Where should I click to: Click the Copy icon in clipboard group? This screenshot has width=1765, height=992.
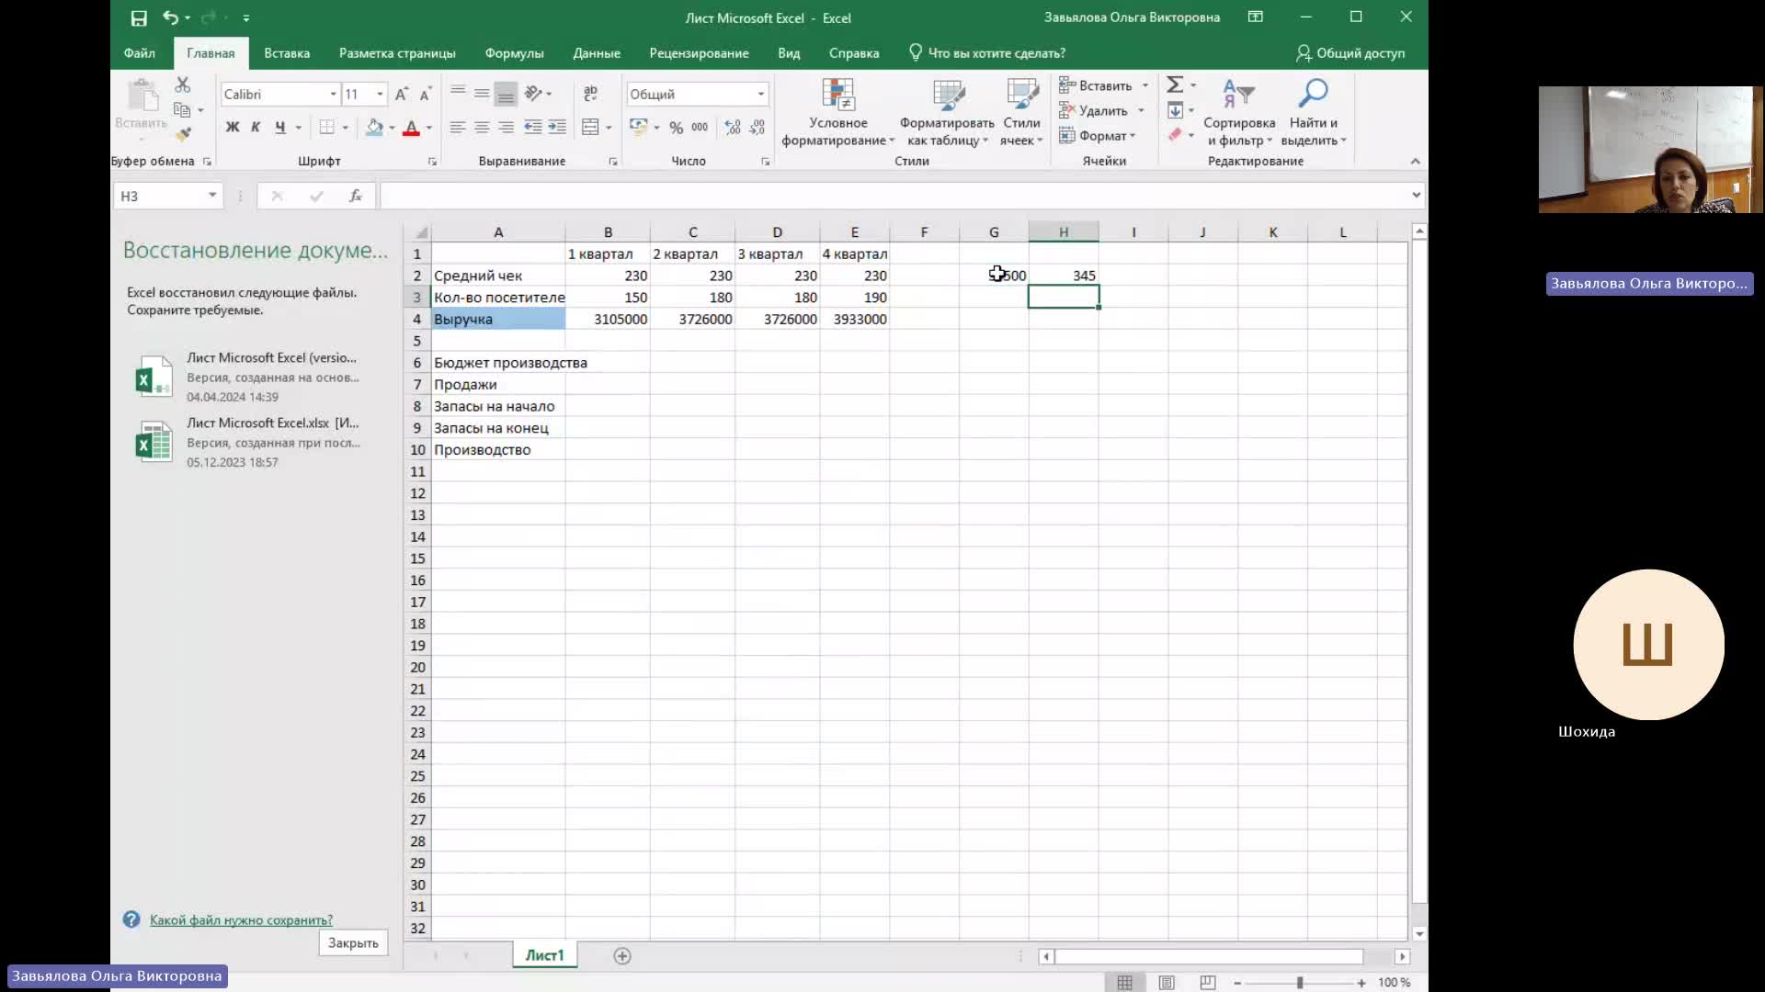coord(182,109)
